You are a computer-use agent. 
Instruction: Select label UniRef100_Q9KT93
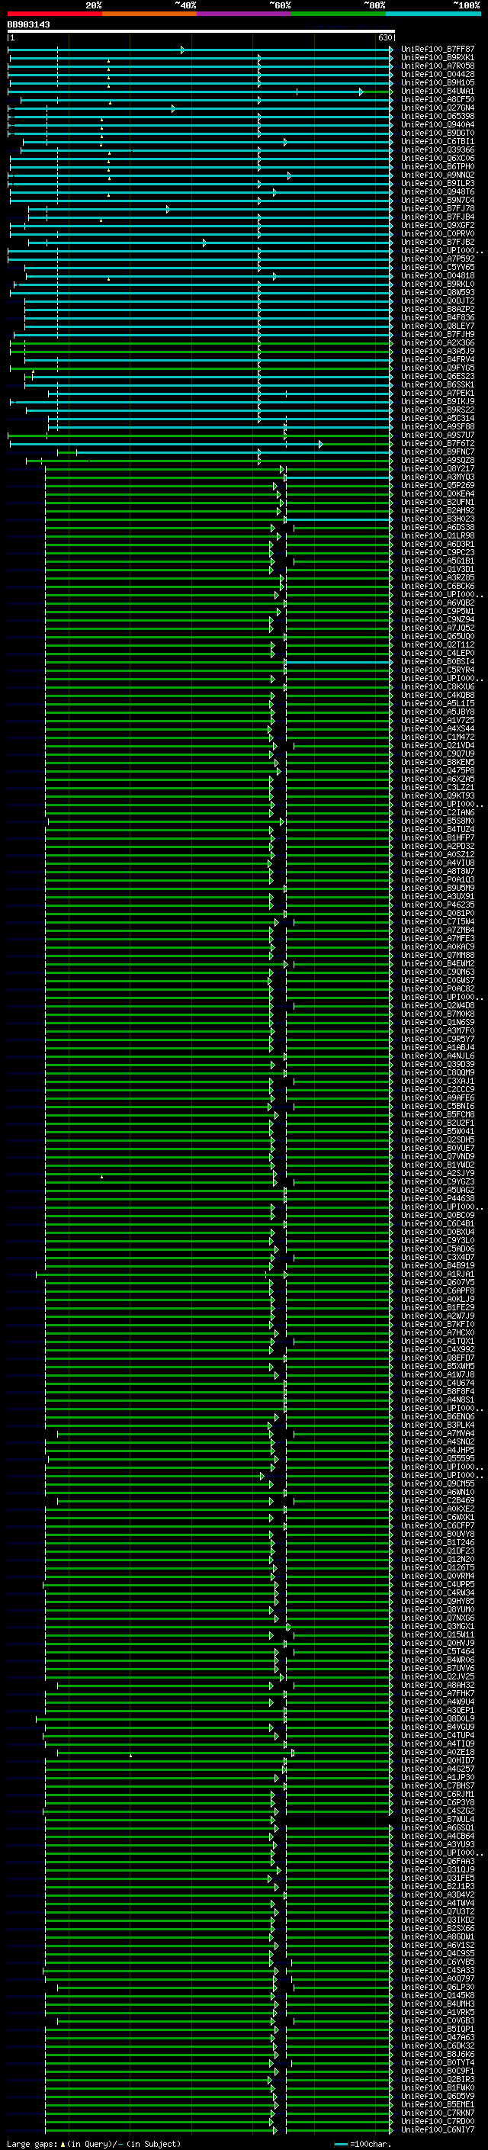point(438,795)
